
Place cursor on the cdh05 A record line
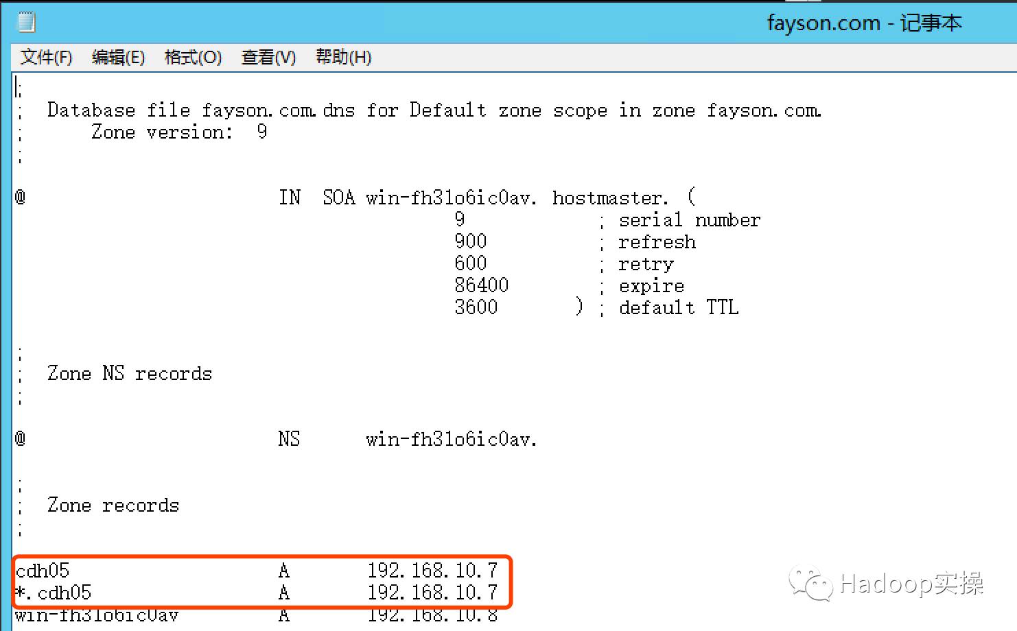click(43, 570)
